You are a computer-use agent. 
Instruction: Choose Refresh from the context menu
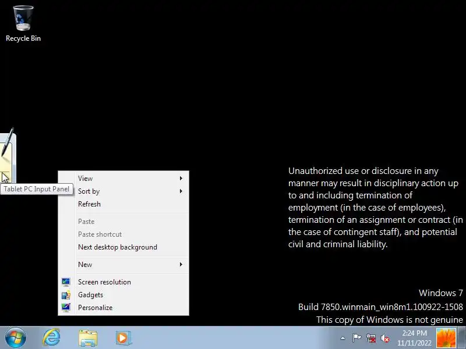[x=123, y=204]
